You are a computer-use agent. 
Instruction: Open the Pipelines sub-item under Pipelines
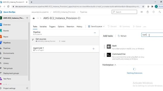(x=7, y=48)
